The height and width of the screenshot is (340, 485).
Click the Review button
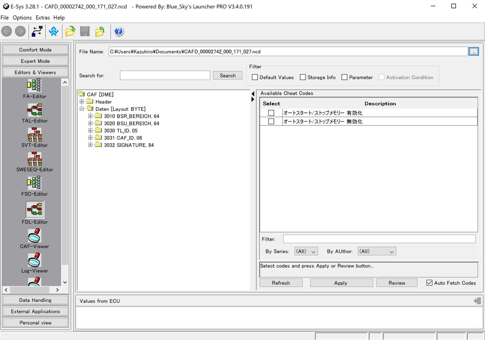(x=397, y=283)
